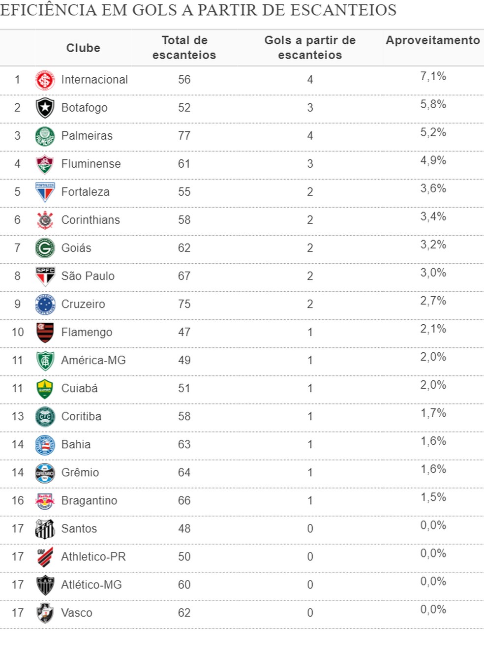Sort by Total de escanteios header

click(x=184, y=48)
